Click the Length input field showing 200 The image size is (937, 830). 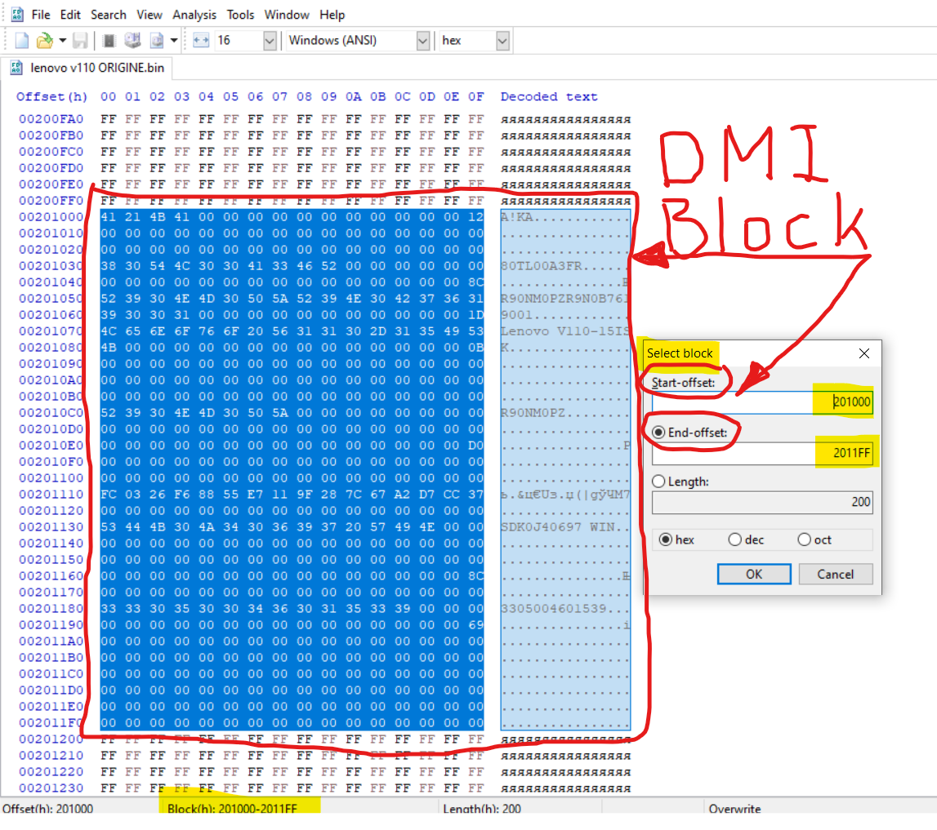[762, 502]
